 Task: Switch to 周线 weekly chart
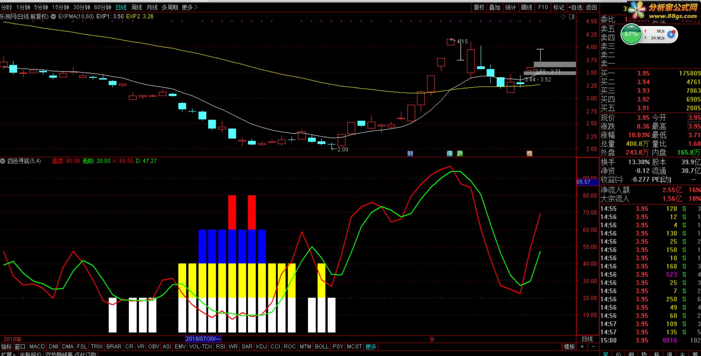(137, 7)
